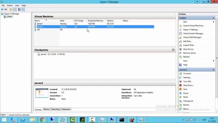
Task: Click the Reset icon under server2
Action: tap(181, 97)
